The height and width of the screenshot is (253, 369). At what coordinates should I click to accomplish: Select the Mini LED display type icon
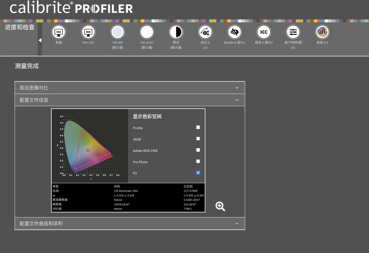pos(88,32)
